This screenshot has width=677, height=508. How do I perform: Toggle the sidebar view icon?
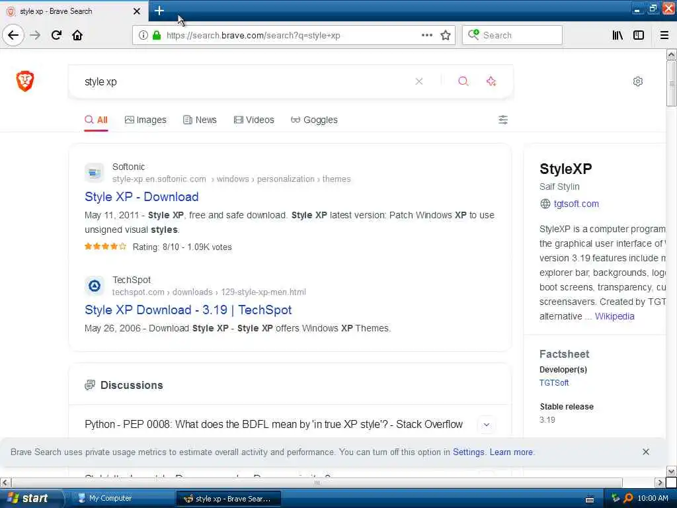coord(639,35)
